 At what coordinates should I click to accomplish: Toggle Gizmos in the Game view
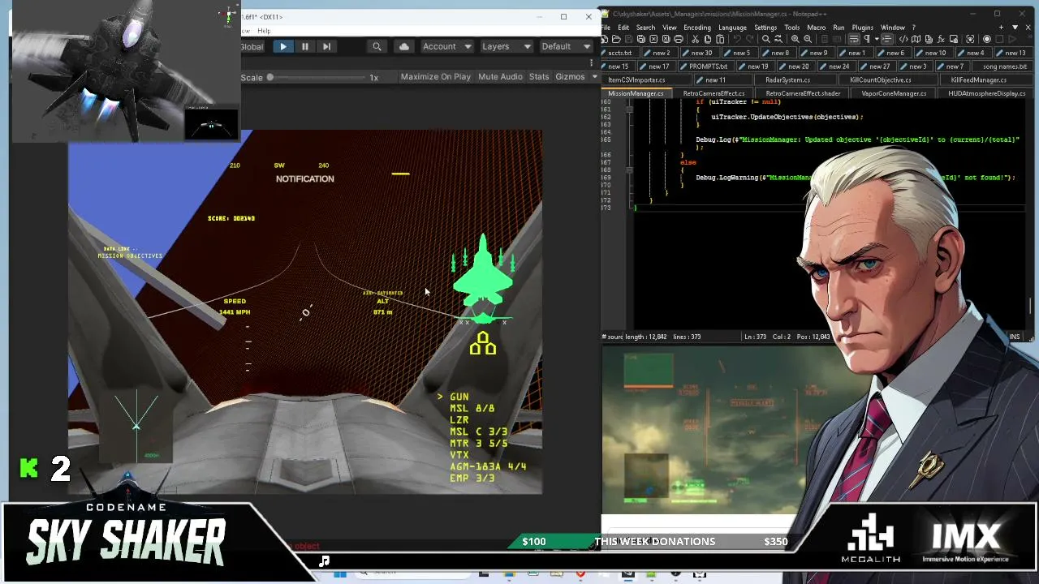(x=570, y=77)
